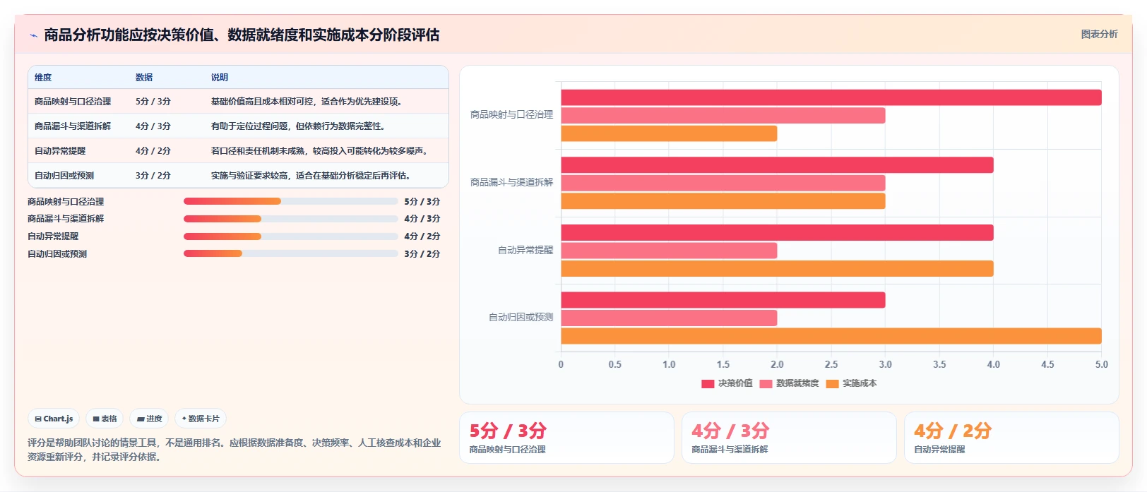Click the 2.5 tick on the chart x-axis
This screenshot has width=1147, height=492.
[831, 364]
